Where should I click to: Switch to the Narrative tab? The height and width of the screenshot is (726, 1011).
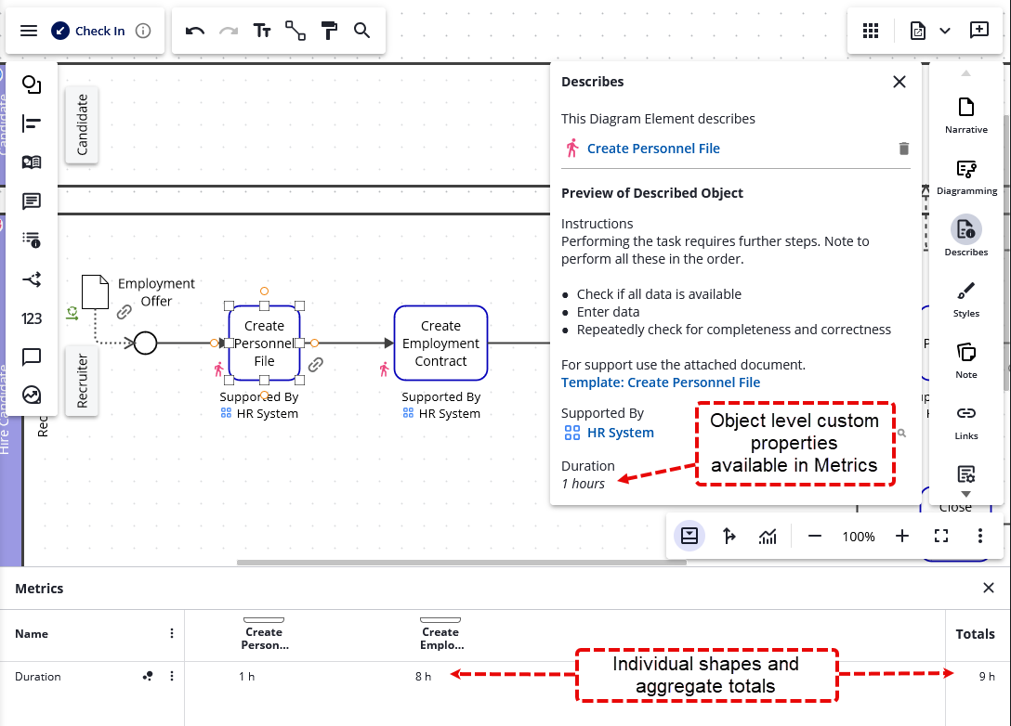coord(966,115)
